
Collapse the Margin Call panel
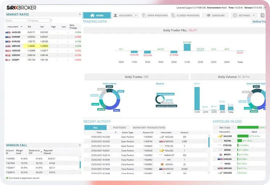(x=80, y=145)
